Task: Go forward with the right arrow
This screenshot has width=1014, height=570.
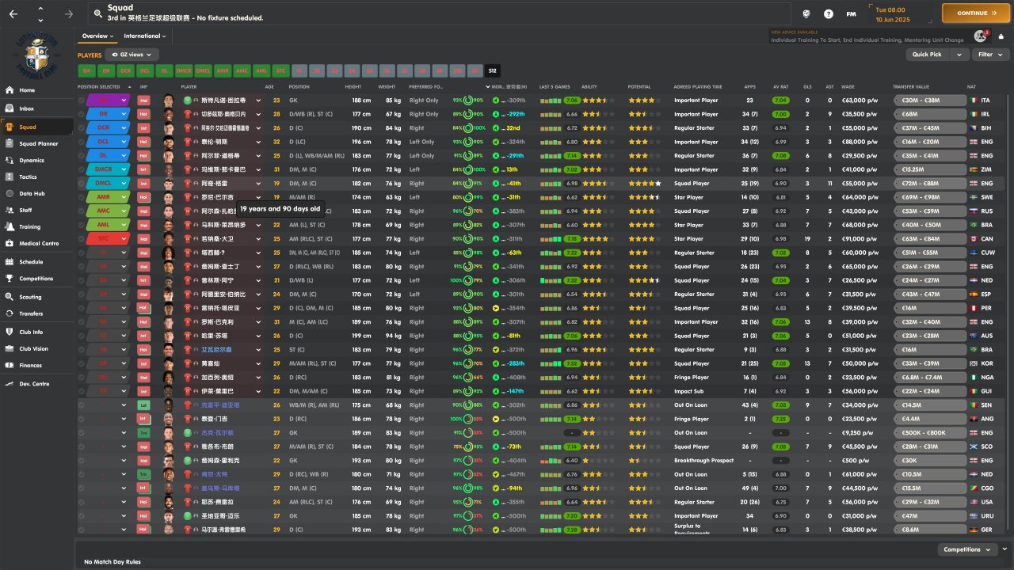Action: click(x=69, y=13)
